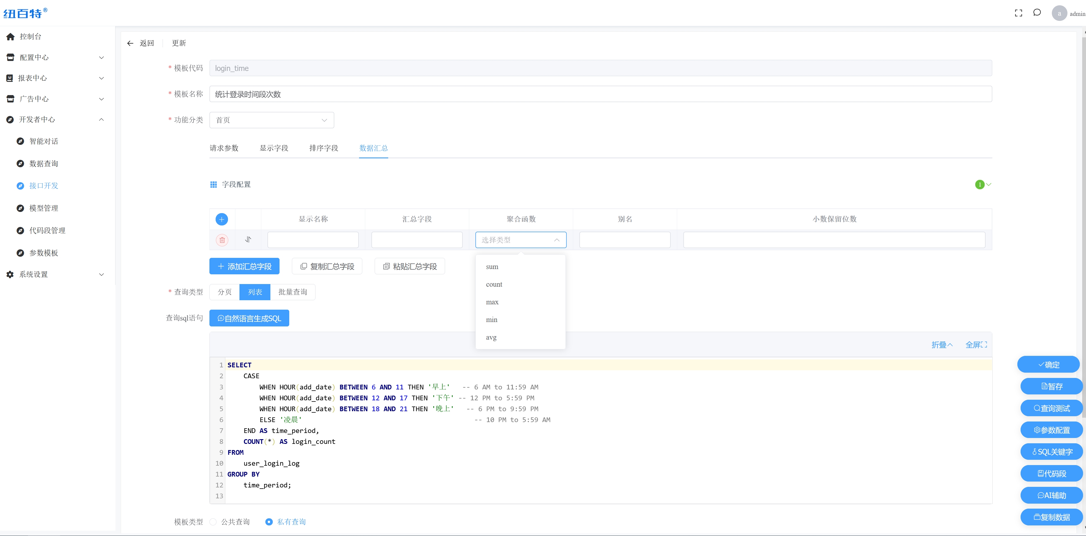Image resolution: width=1086 pixels, height=536 pixels.
Task: Click the 添加汇总字段 button
Action: click(x=244, y=266)
